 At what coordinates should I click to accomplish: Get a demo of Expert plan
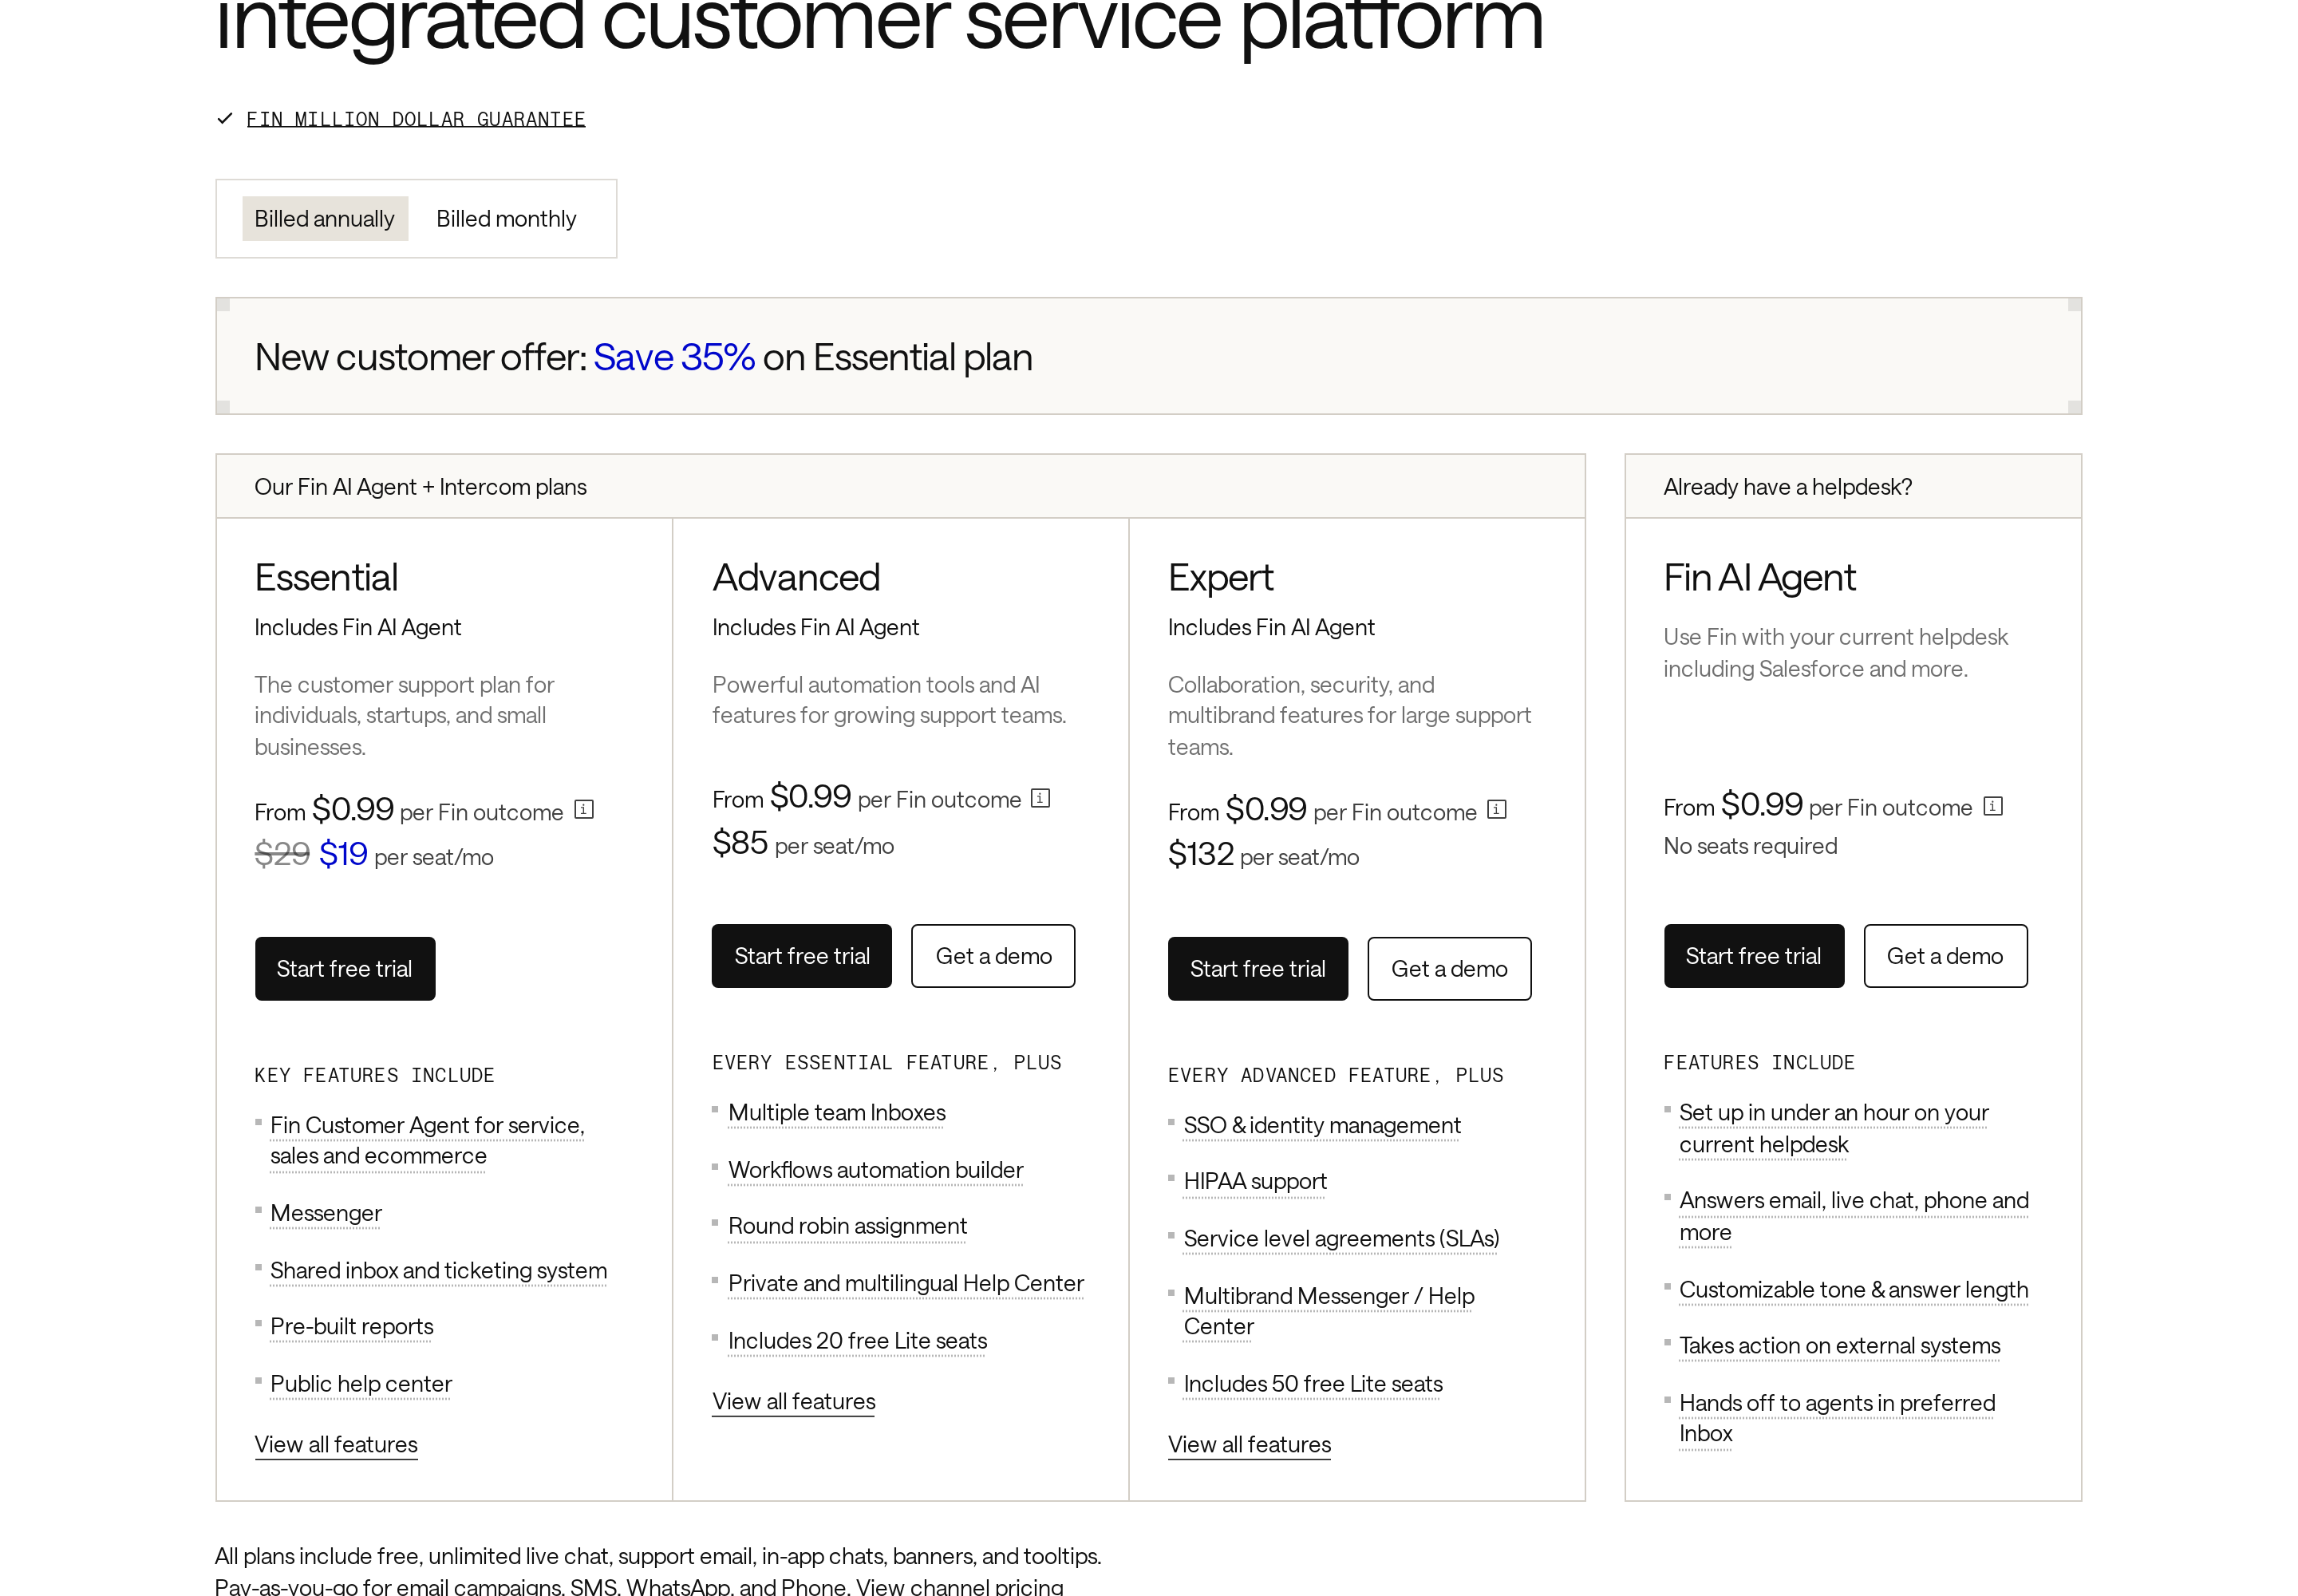pos(1449,968)
